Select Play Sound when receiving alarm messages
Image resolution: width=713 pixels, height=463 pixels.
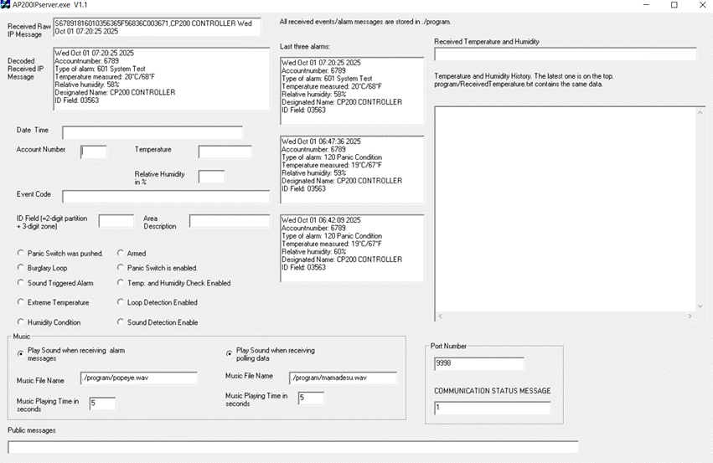pyautogui.click(x=21, y=354)
